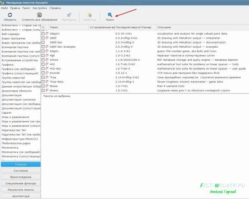Click Отметить все обновления toolbar icon
This screenshot has width=249, height=199.
pyautogui.click(x=39, y=15)
